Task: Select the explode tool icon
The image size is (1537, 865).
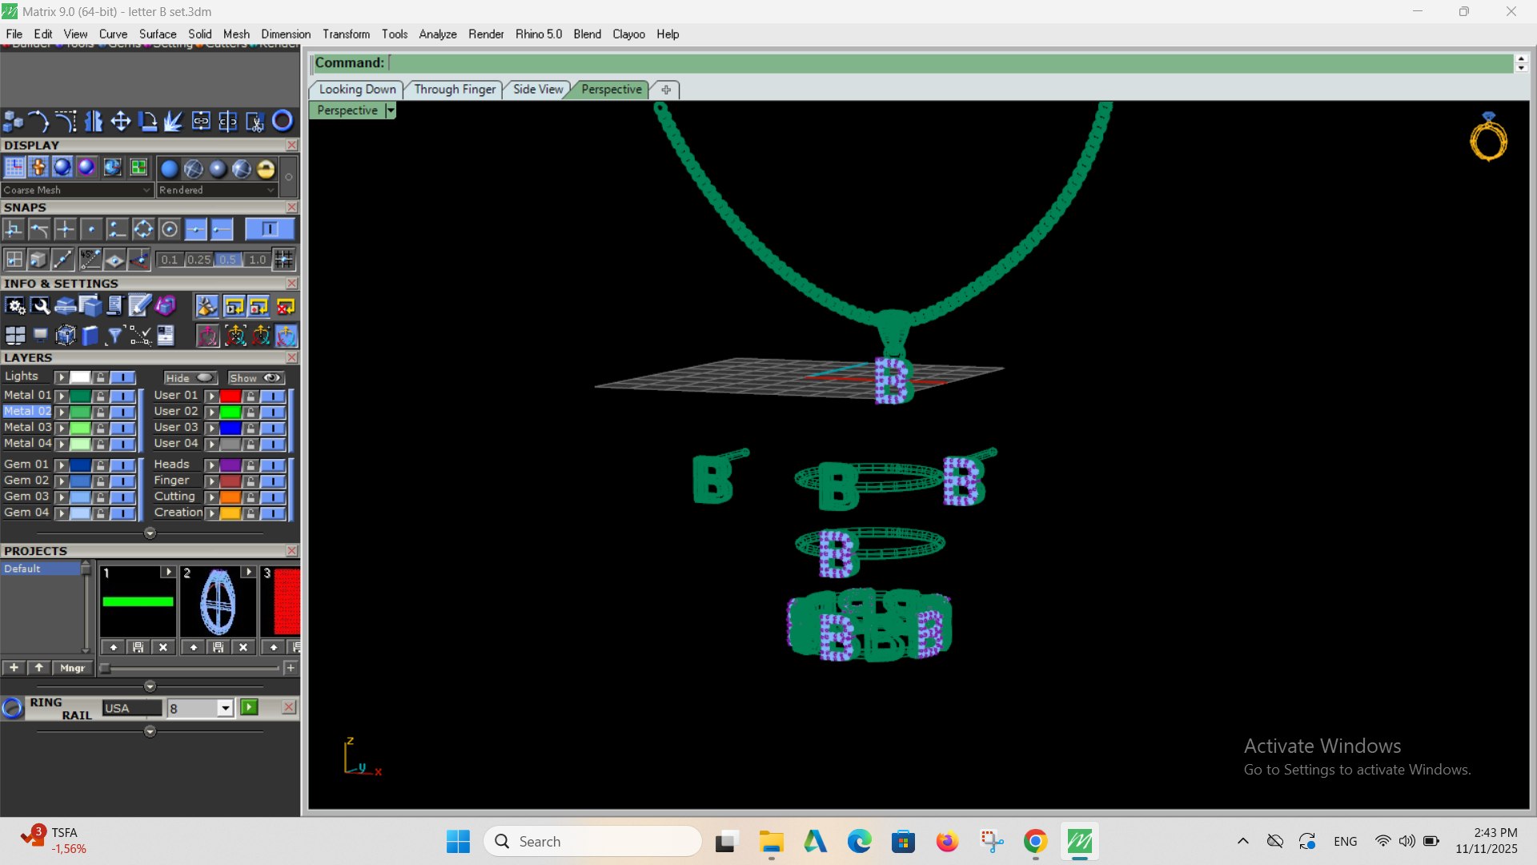Action: pyautogui.click(x=173, y=121)
